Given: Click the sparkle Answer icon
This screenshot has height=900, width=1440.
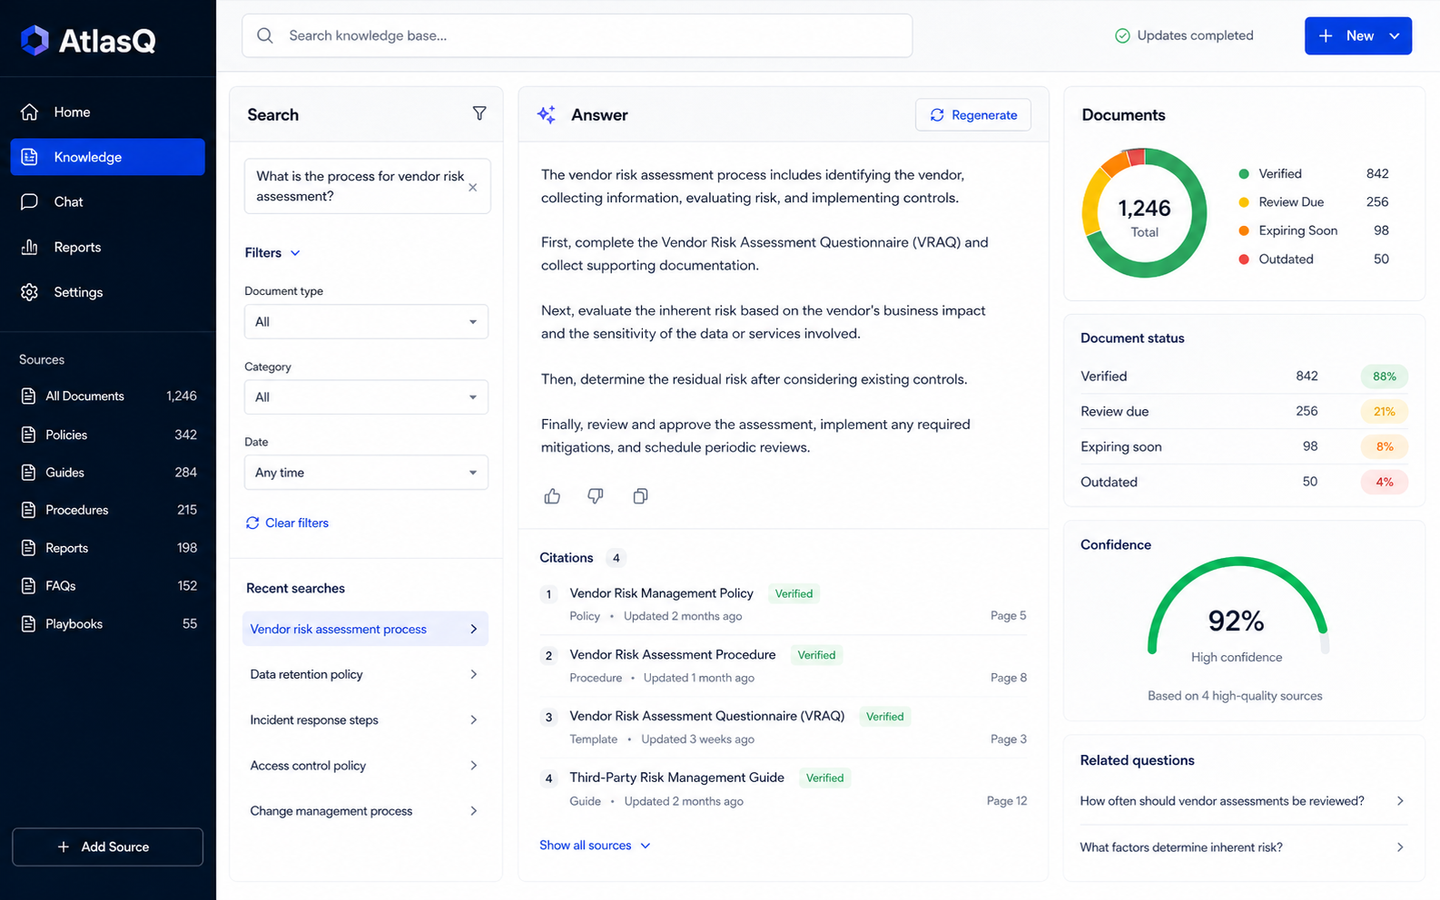Looking at the screenshot, I should click(x=547, y=114).
